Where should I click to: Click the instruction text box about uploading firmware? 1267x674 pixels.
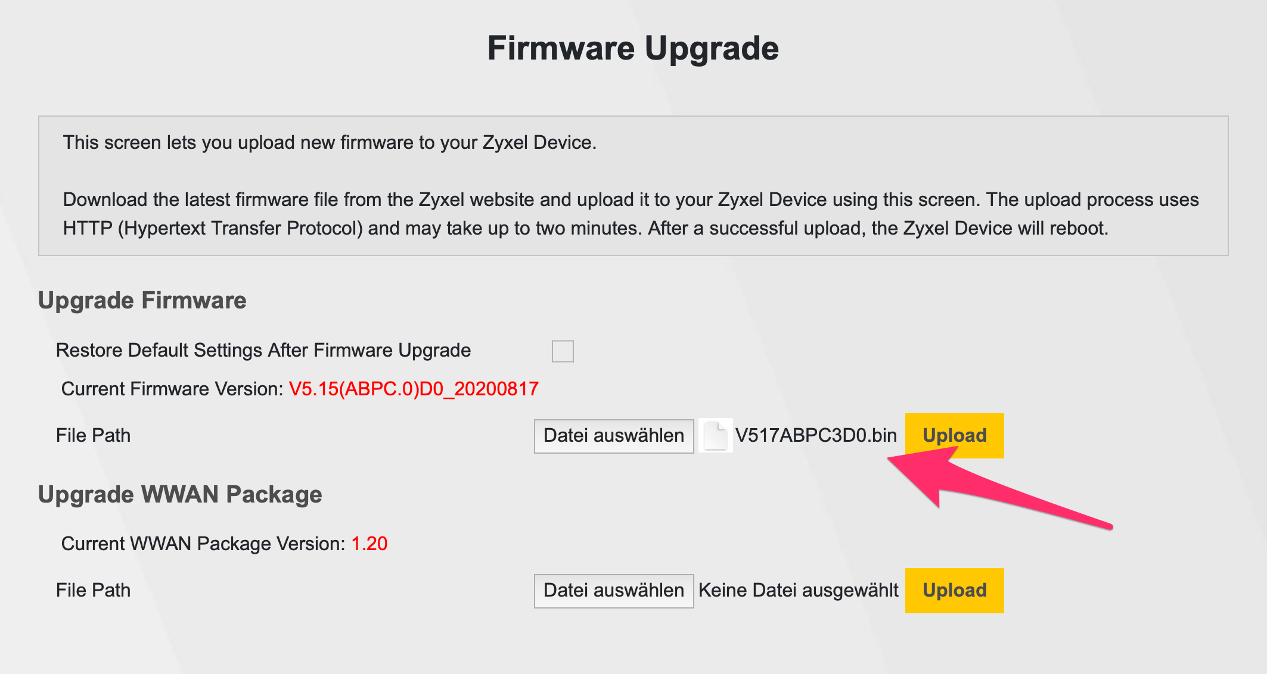[633, 183]
